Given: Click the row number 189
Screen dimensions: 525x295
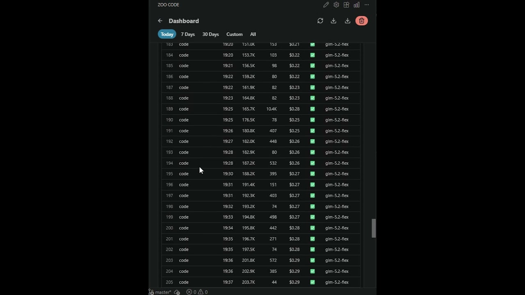Looking at the screenshot, I should [169, 109].
